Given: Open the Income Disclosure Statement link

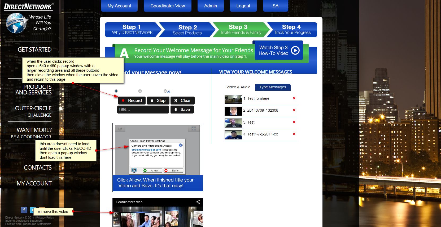Looking at the screenshot, I should pos(24,221).
